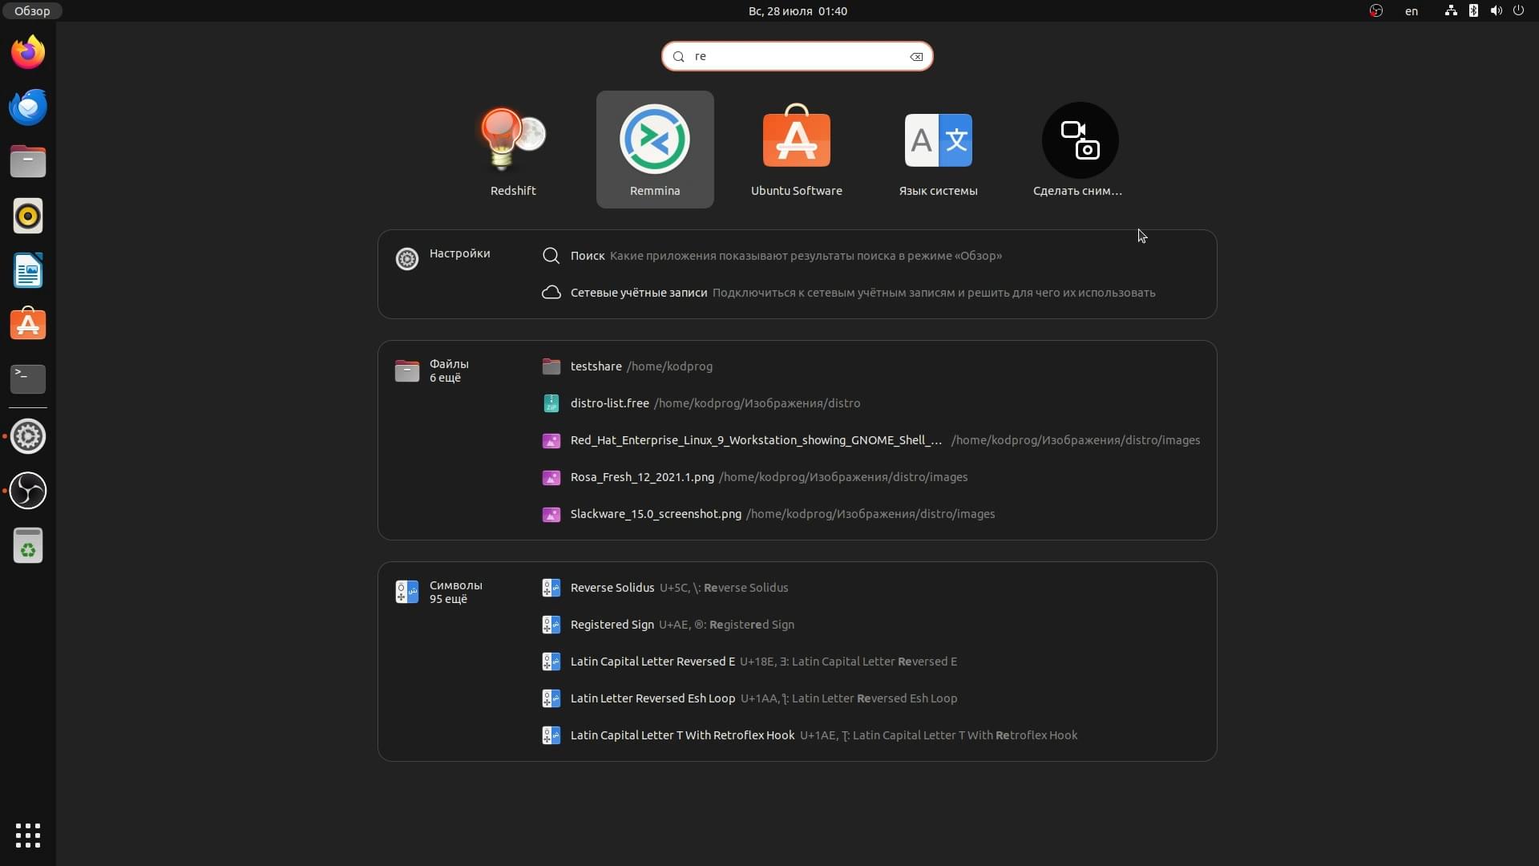Open the Язык системы app
The height and width of the screenshot is (866, 1539).
coord(939,150)
